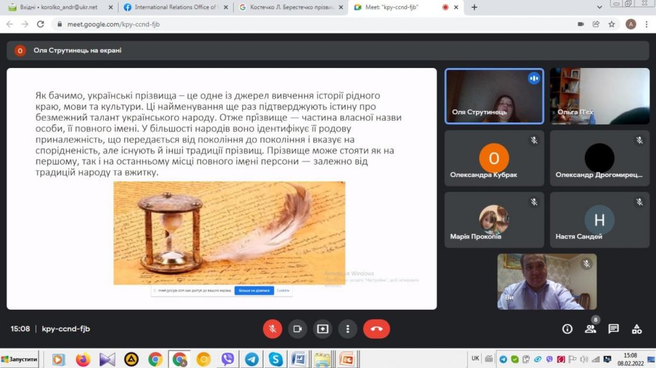Open the three-dot more options menu

[x=347, y=329]
